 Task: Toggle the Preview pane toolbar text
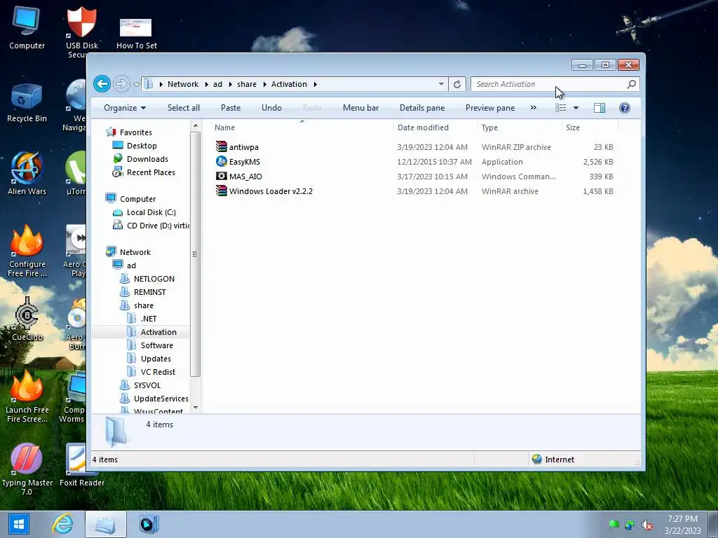(490, 108)
